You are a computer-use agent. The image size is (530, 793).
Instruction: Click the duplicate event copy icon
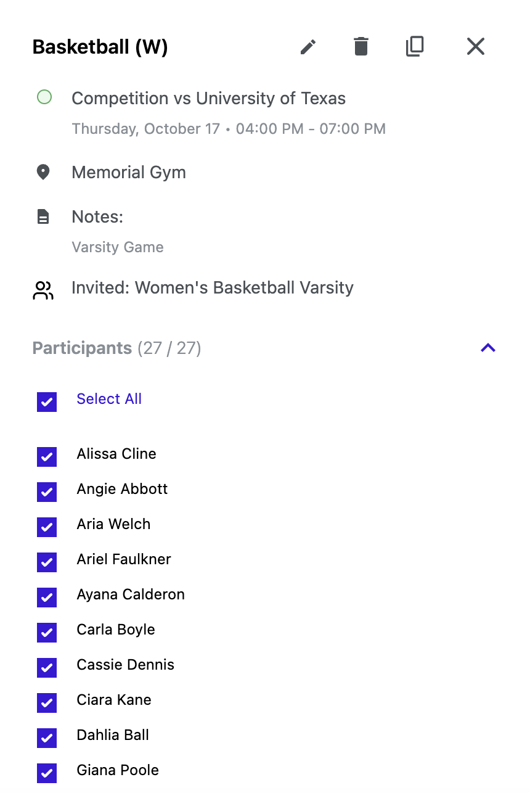415,47
